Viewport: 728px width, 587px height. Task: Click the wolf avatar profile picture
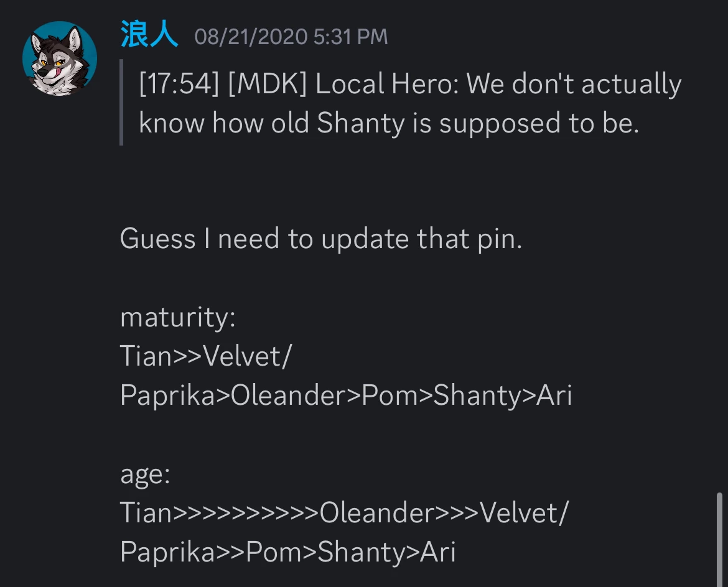pos(60,58)
